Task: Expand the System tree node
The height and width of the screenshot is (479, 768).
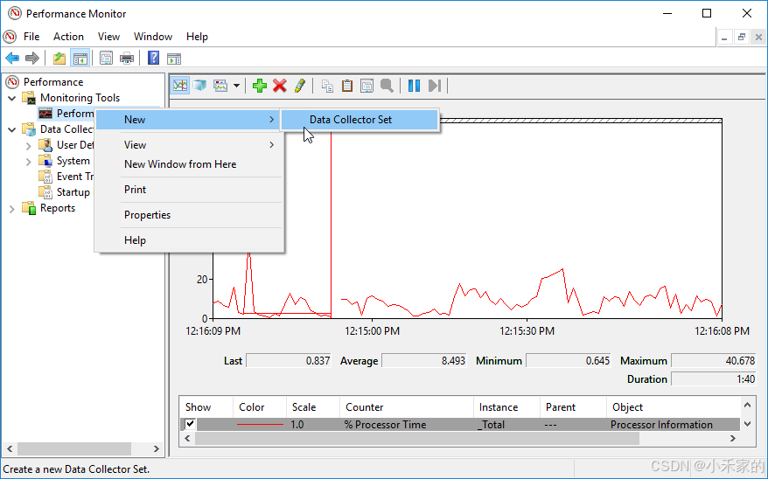Action: pos(28,162)
